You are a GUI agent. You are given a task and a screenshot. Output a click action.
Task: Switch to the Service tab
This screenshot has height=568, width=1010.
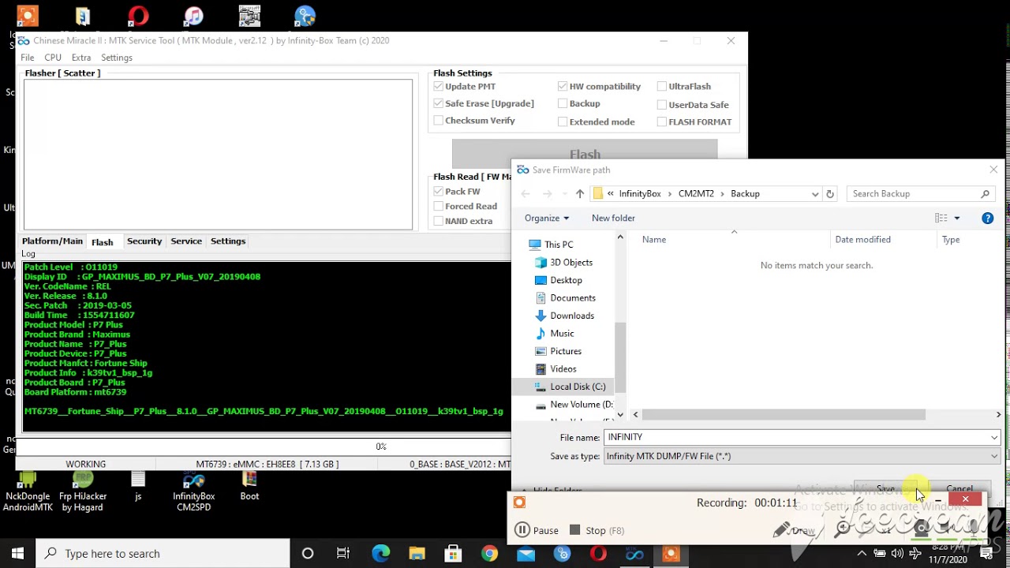(186, 241)
